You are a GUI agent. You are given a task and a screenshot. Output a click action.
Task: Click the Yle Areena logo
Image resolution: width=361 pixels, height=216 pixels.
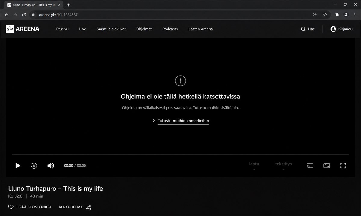pyautogui.click(x=23, y=29)
